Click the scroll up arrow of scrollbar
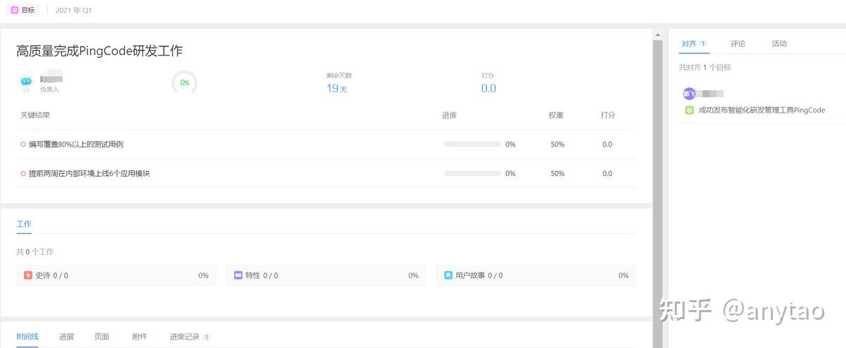This screenshot has width=846, height=348. click(x=658, y=35)
